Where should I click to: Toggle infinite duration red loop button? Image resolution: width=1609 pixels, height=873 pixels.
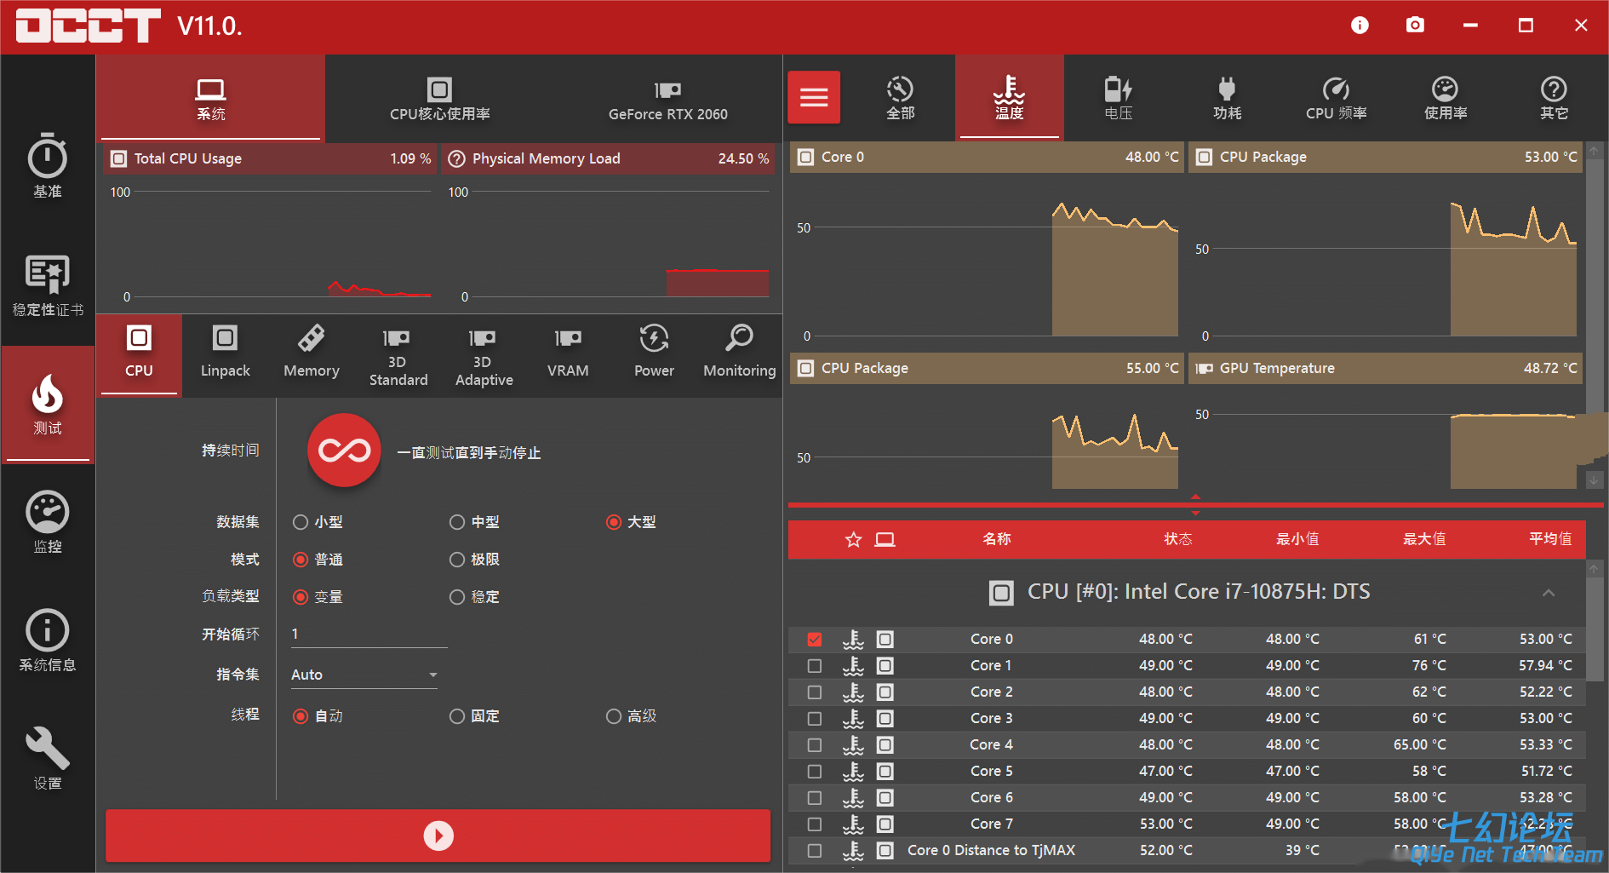tap(344, 451)
